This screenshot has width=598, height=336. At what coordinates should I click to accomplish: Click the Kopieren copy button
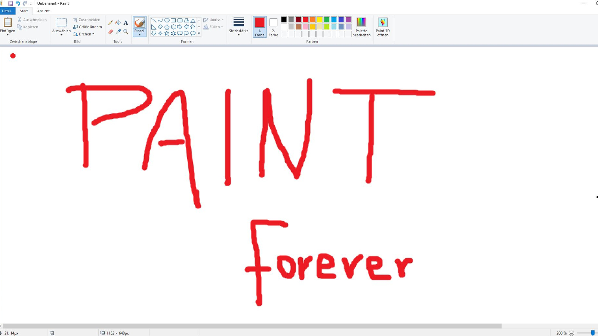28,27
